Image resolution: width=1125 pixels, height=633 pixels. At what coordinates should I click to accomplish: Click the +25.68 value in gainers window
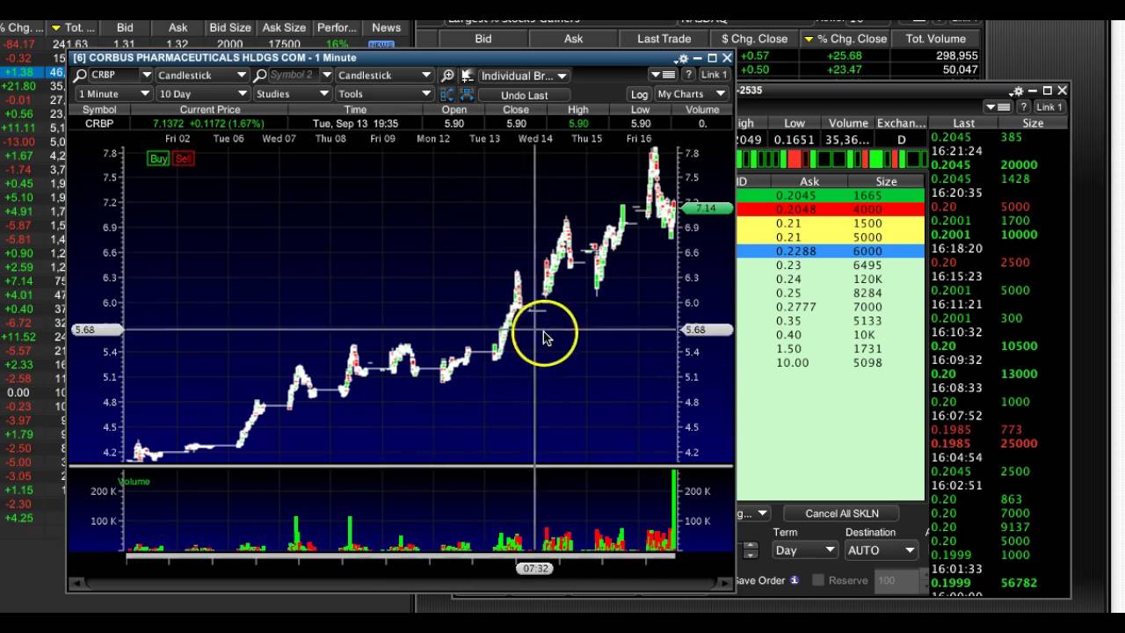coord(845,55)
